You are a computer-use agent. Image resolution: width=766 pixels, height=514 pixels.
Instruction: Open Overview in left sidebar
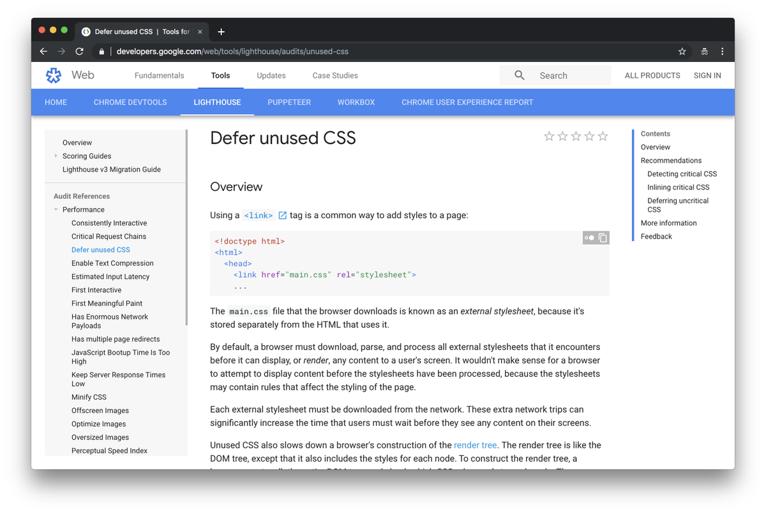coord(77,143)
